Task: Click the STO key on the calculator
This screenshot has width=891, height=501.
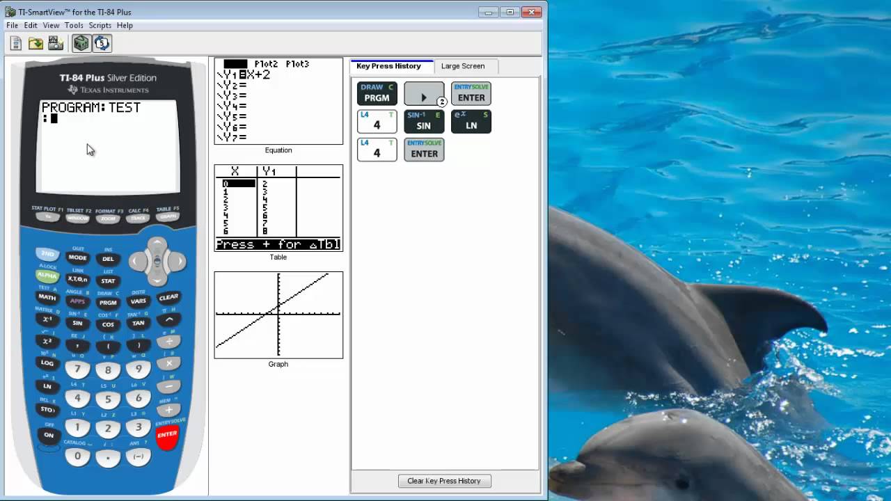Action: click(47, 410)
